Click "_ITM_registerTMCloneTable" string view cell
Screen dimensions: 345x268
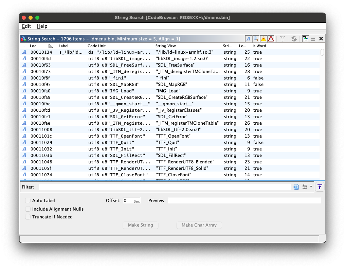(187, 123)
